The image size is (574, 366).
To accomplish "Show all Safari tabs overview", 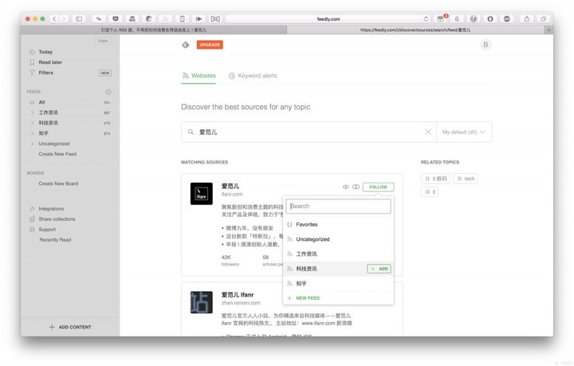I will tap(543, 18).
